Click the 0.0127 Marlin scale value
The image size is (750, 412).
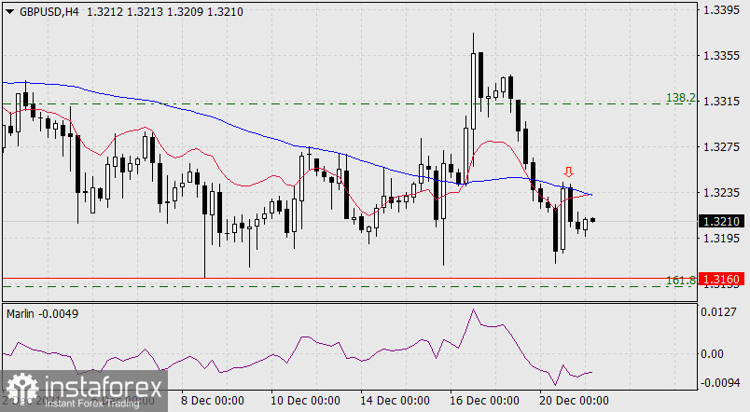pos(721,313)
